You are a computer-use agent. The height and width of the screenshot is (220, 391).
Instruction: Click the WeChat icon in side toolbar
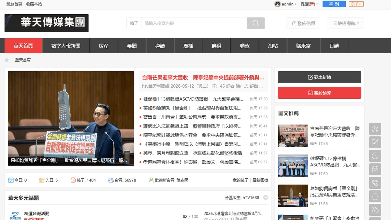375,210
